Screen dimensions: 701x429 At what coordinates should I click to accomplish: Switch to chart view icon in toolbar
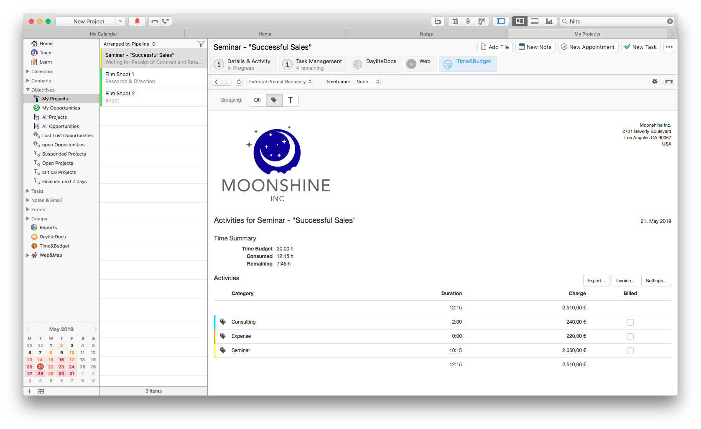[x=549, y=21]
